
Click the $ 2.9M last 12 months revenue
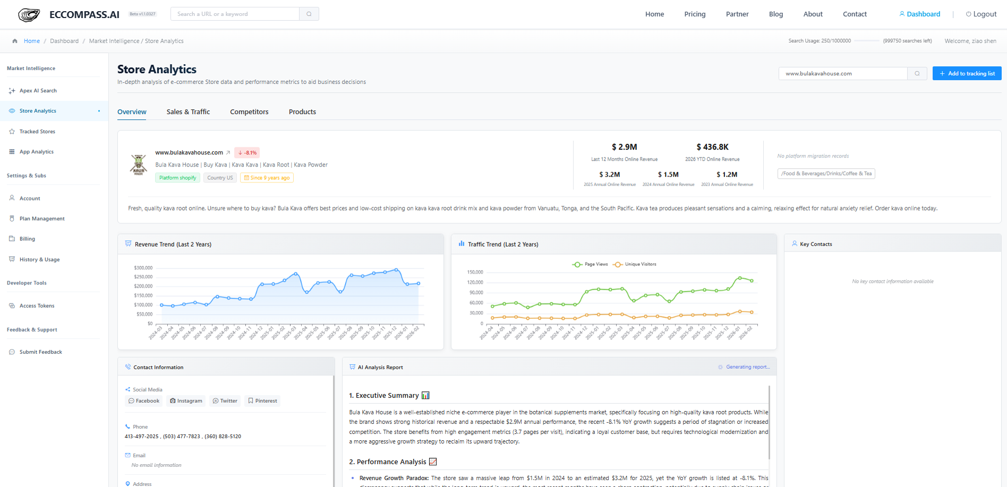click(624, 147)
